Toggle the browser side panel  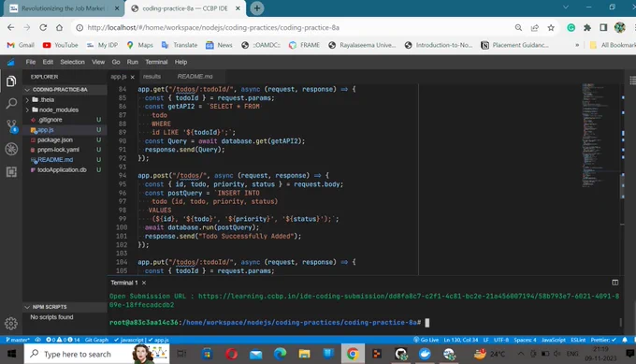(x=603, y=27)
